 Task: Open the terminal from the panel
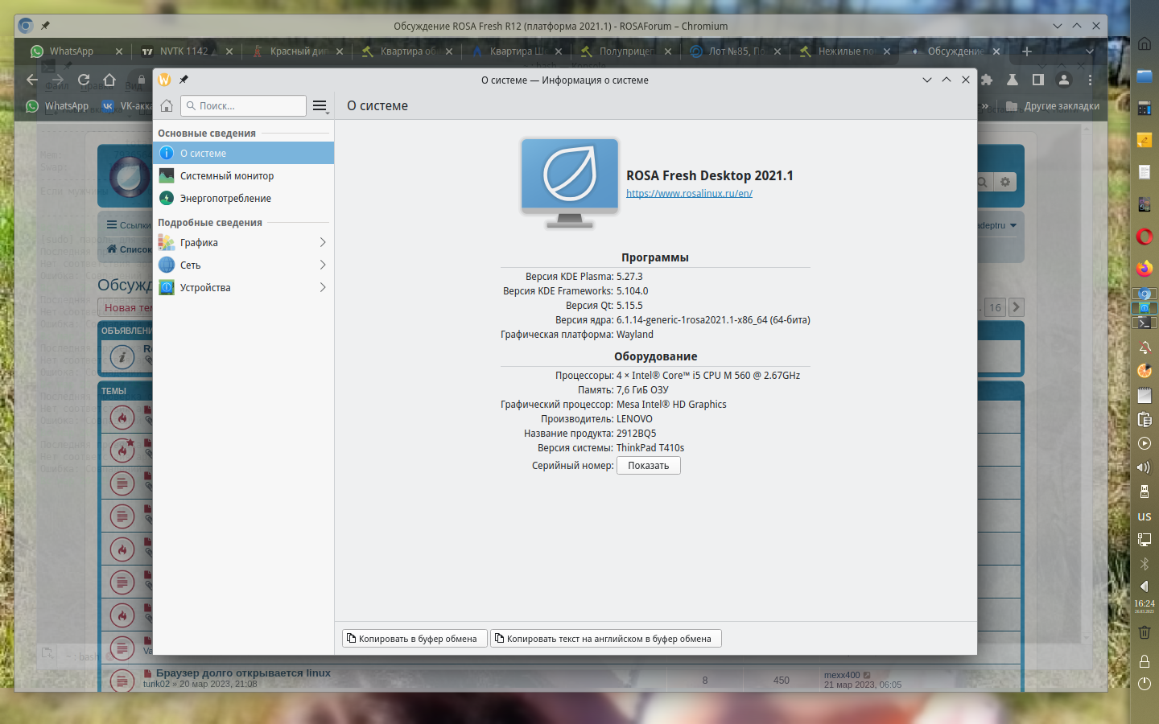[x=1145, y=322]
